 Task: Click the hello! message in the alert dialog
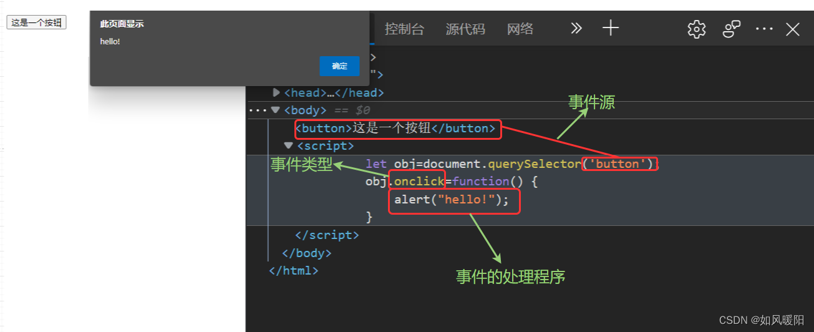(110, 42)
